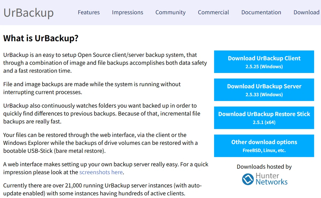This screenshot has width=321, height=198.
Task: Click the UrBackup site logo
Action: [x=28, y=12]
